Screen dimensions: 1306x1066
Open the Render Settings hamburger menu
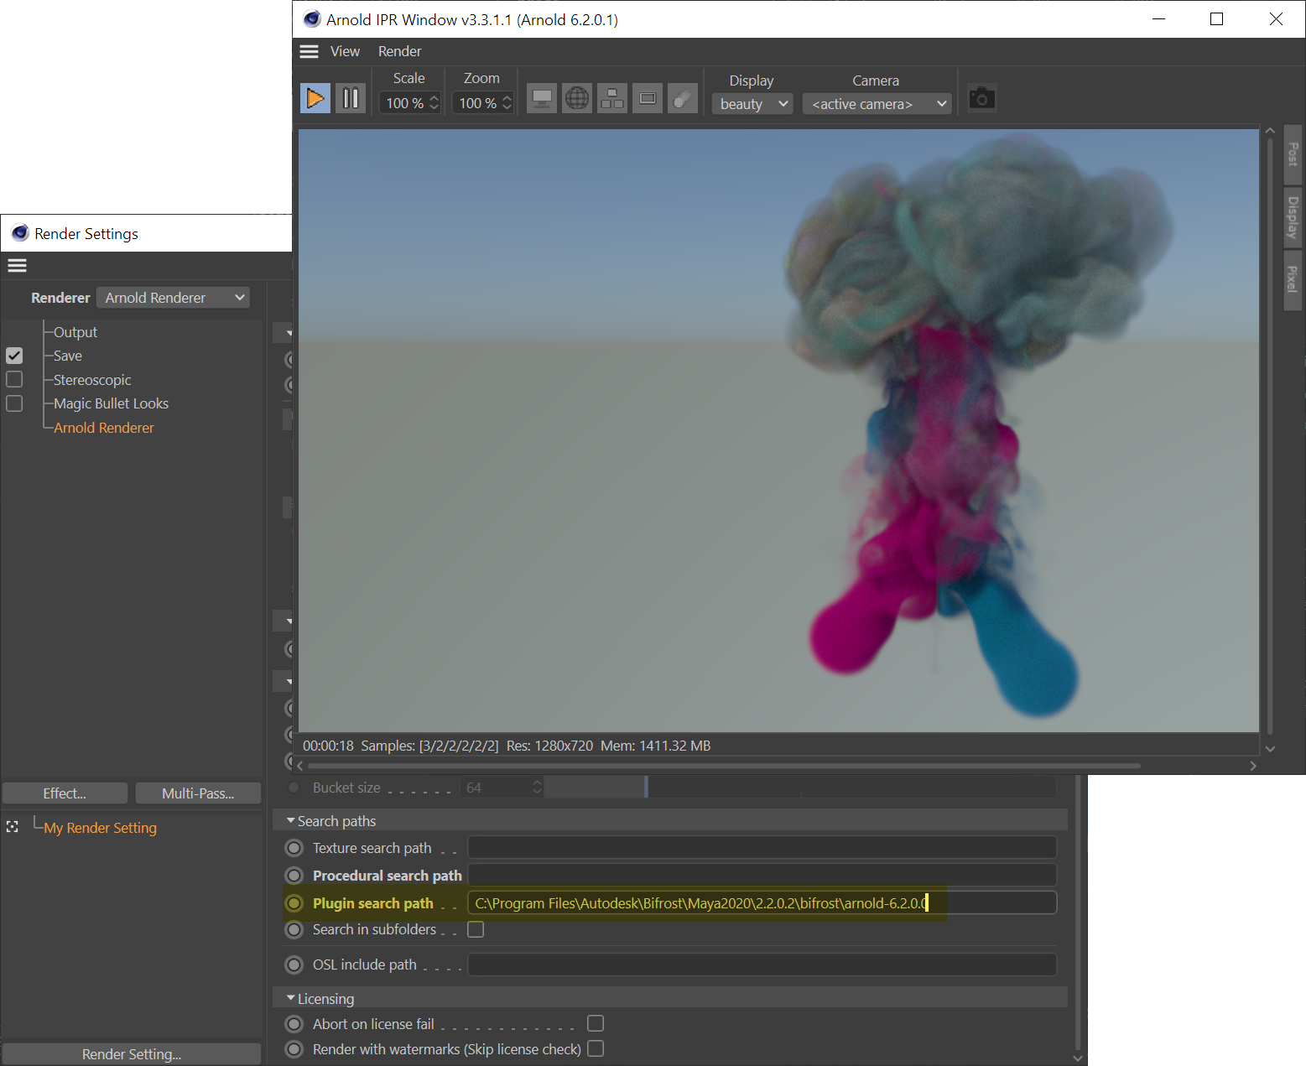18,266
